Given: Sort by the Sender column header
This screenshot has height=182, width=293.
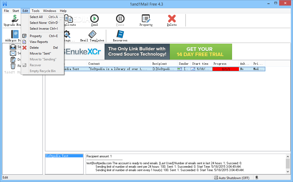Looking at the screenshot, I should [184, 64].
